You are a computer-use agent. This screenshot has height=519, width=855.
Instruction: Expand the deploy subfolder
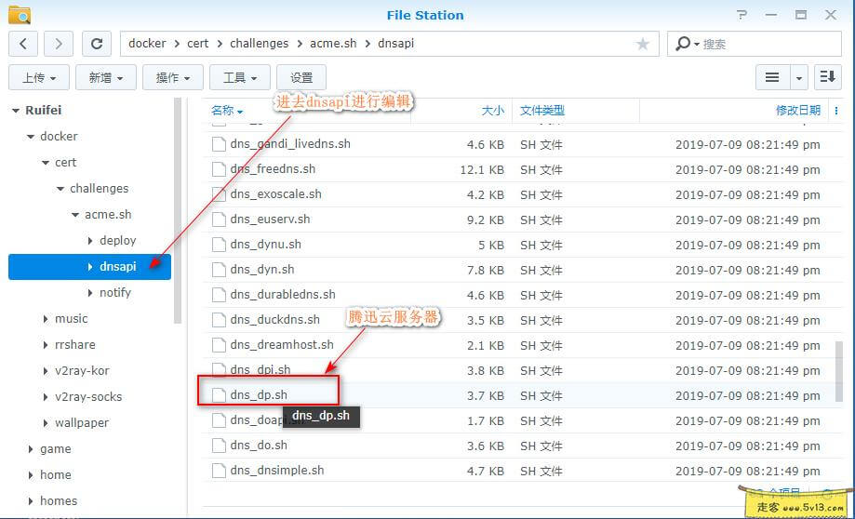[x=90, y=241]
